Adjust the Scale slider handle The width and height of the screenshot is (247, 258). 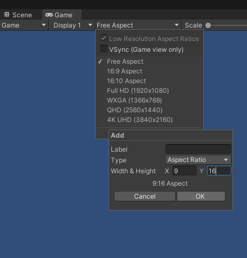click(208, 25)
